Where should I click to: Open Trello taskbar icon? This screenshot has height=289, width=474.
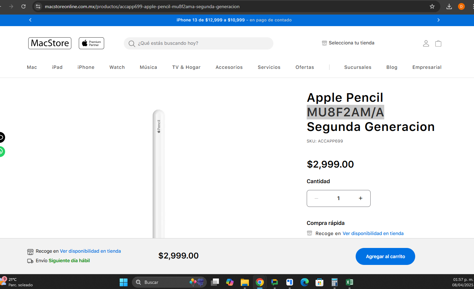tap(290, 282)
